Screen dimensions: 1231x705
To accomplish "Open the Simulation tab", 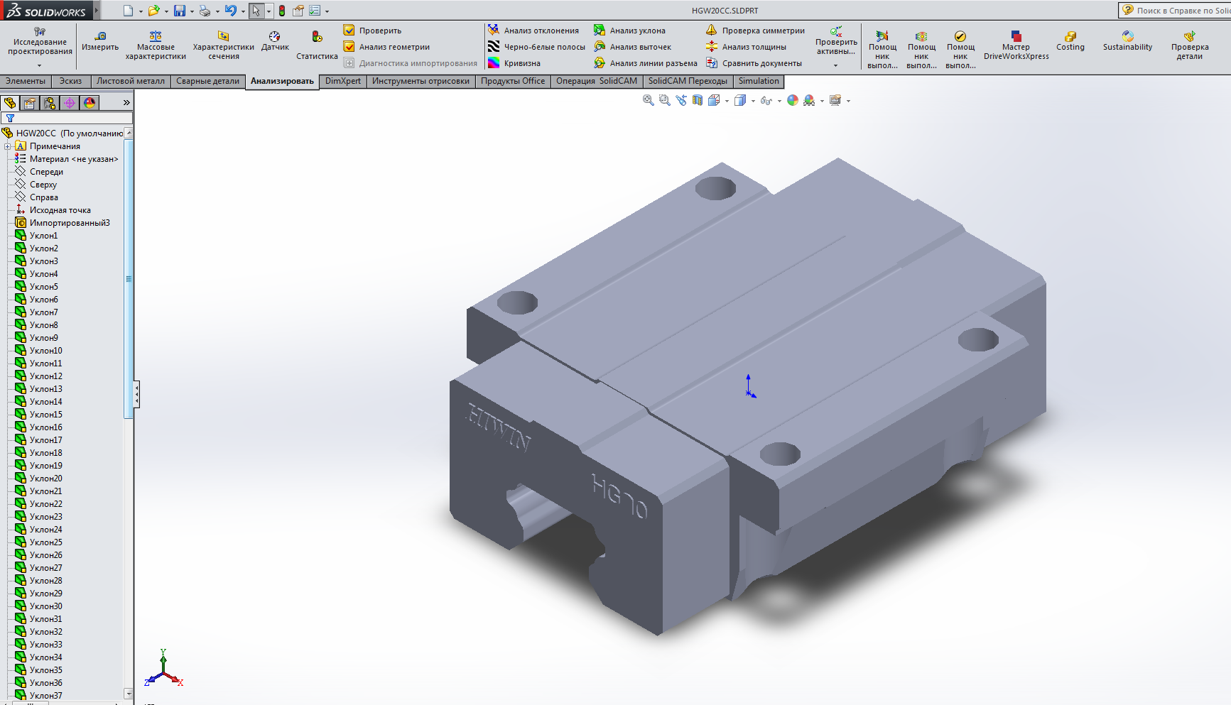I will tap(759, 81).
